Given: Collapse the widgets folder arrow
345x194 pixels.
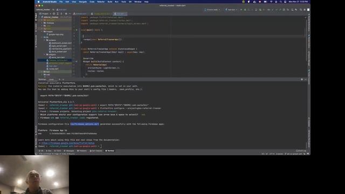Looking at the screenshot, I should [44, 54].
